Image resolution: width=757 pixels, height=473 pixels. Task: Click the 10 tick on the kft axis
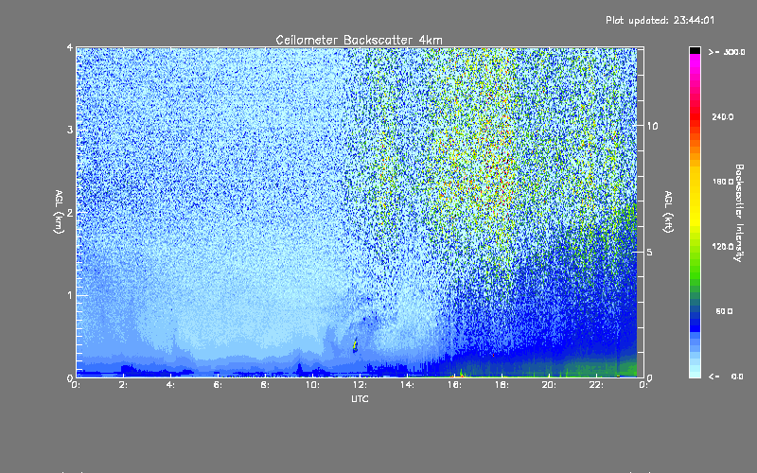(x=652, y=126)
